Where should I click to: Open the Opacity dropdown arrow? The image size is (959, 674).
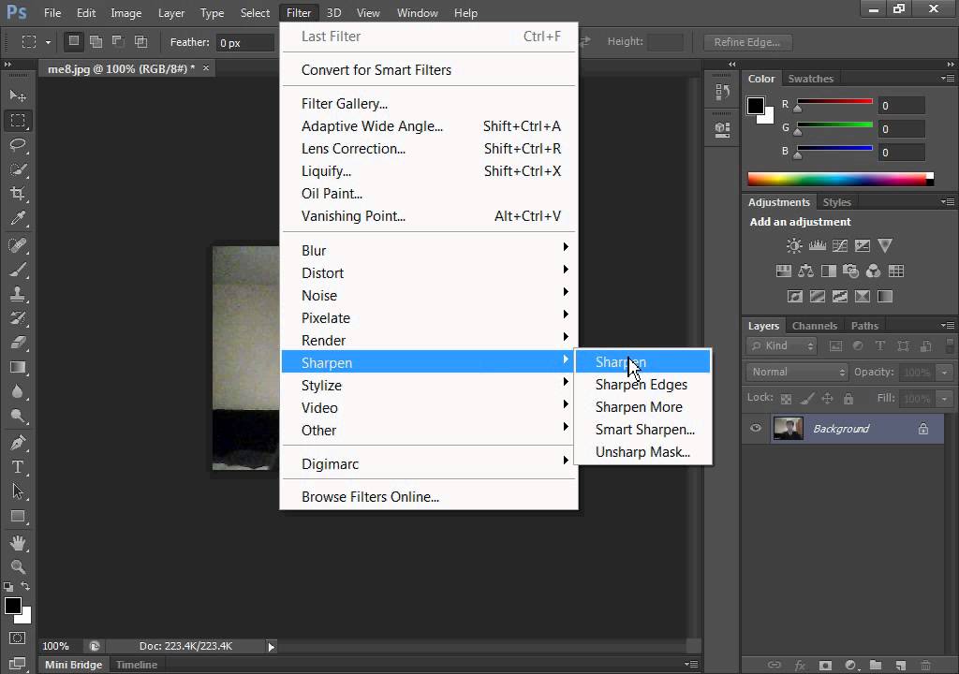pyautogui.click(x=945, y=373)
